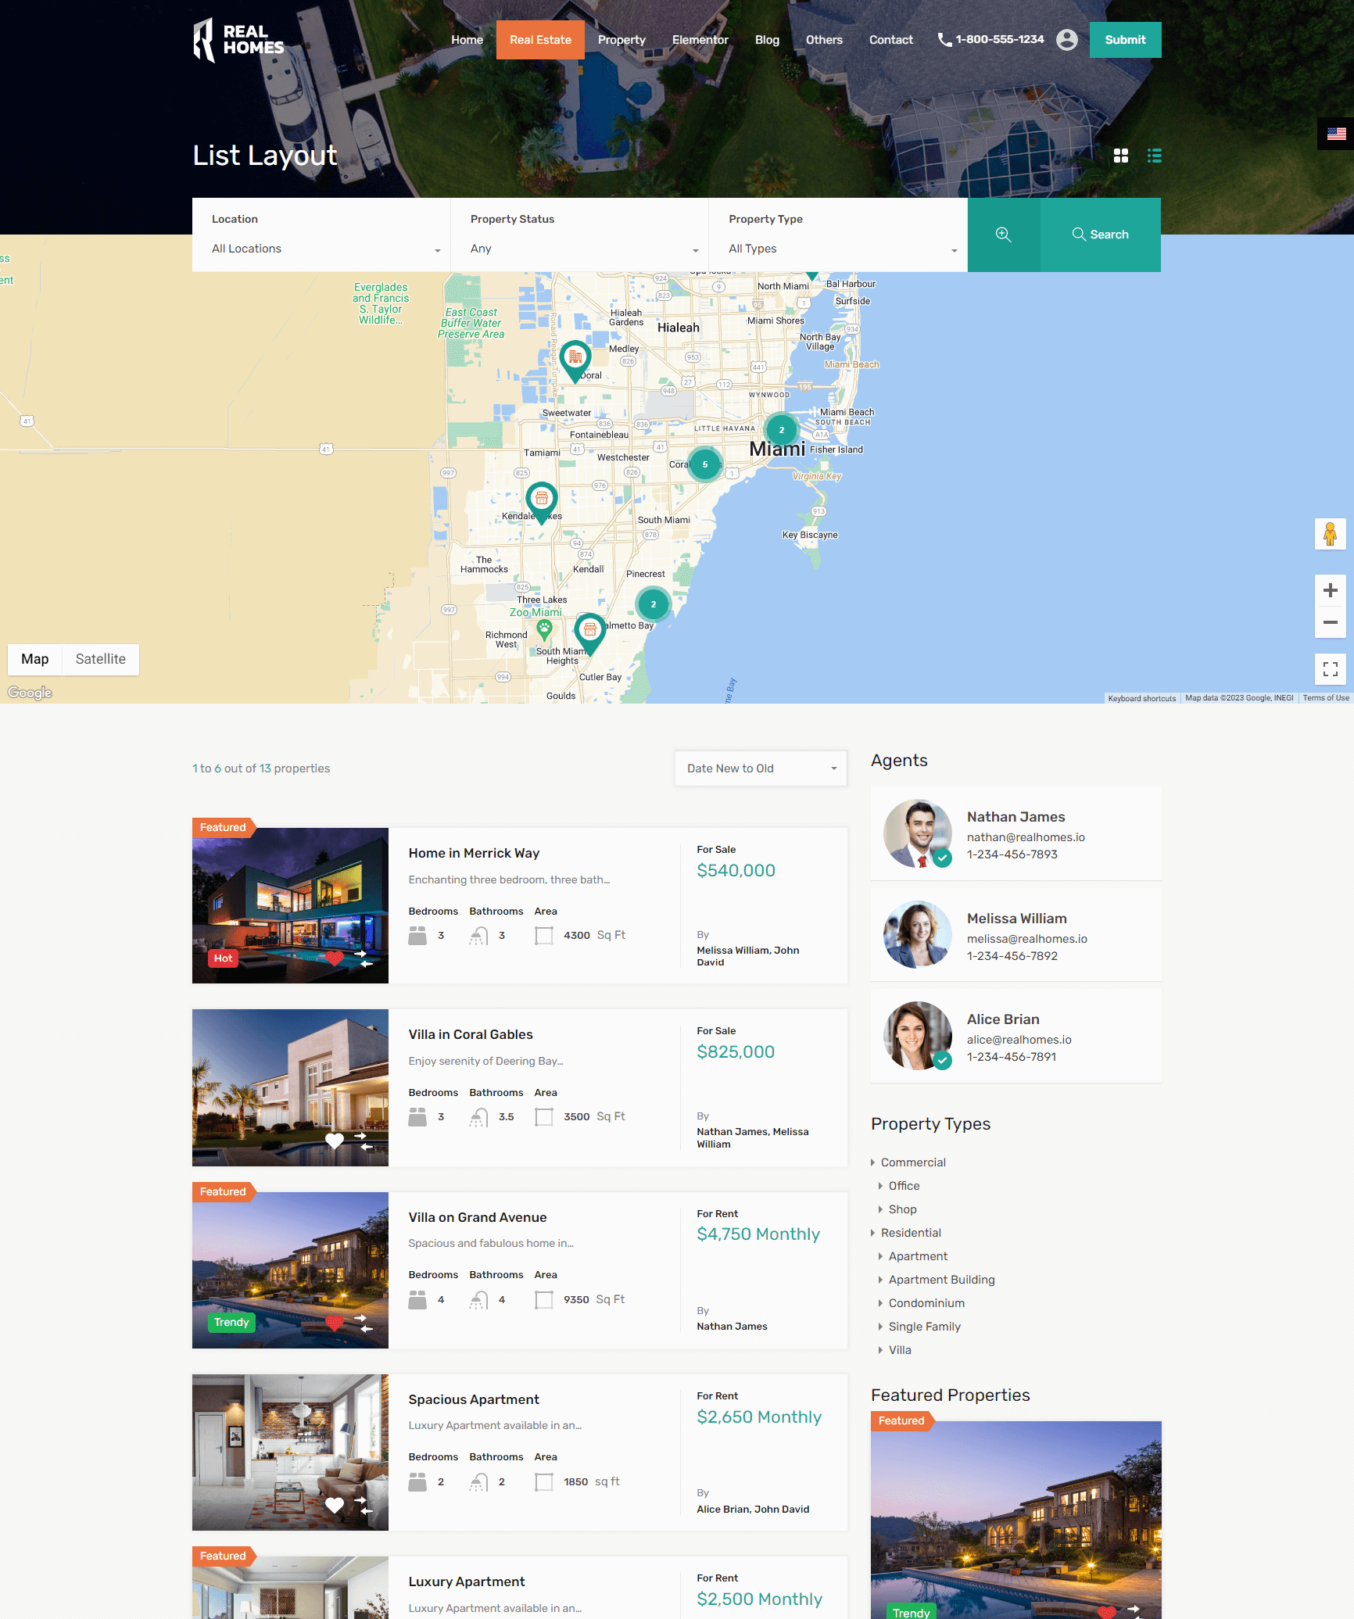Open the Others menu

pos(824,40)
